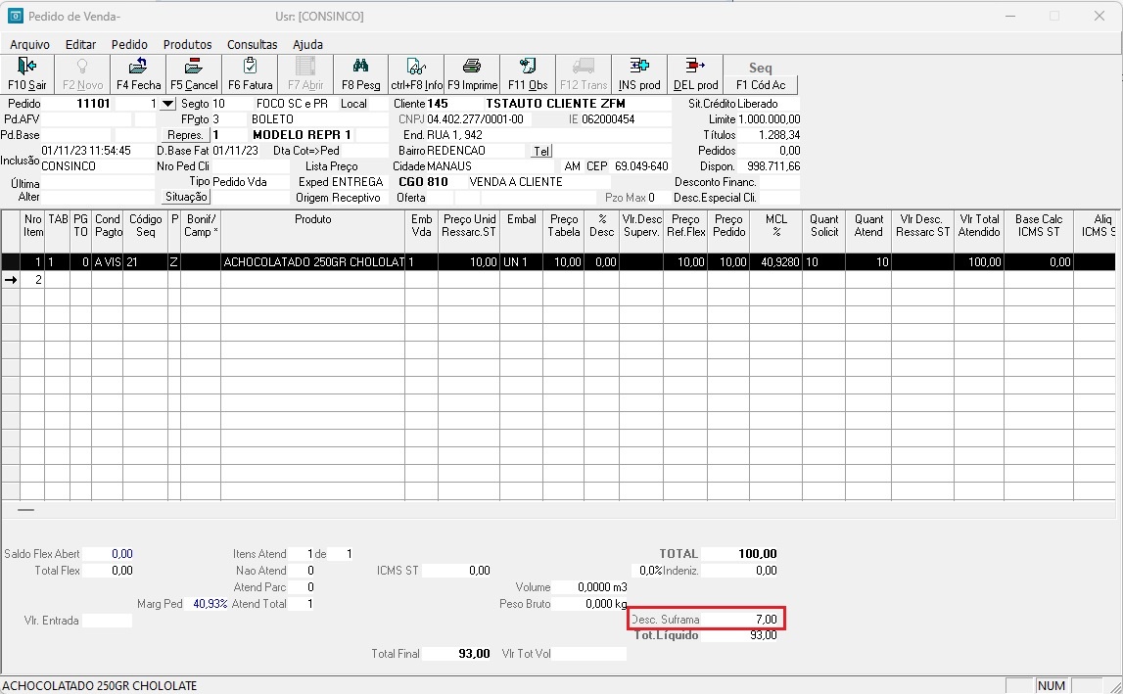Click the Embal cell UN 1
Screen dimensions: 1123x694
tap(522, 262)
